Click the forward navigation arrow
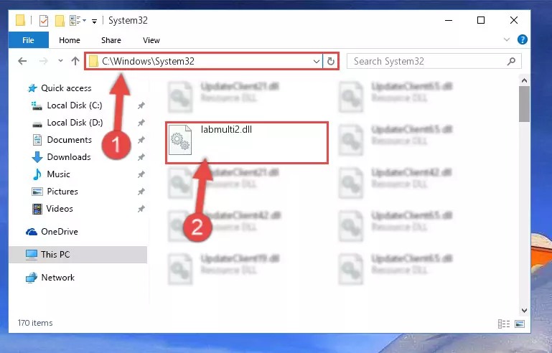This screenshot has height=353, width=552. coord(44,61)
